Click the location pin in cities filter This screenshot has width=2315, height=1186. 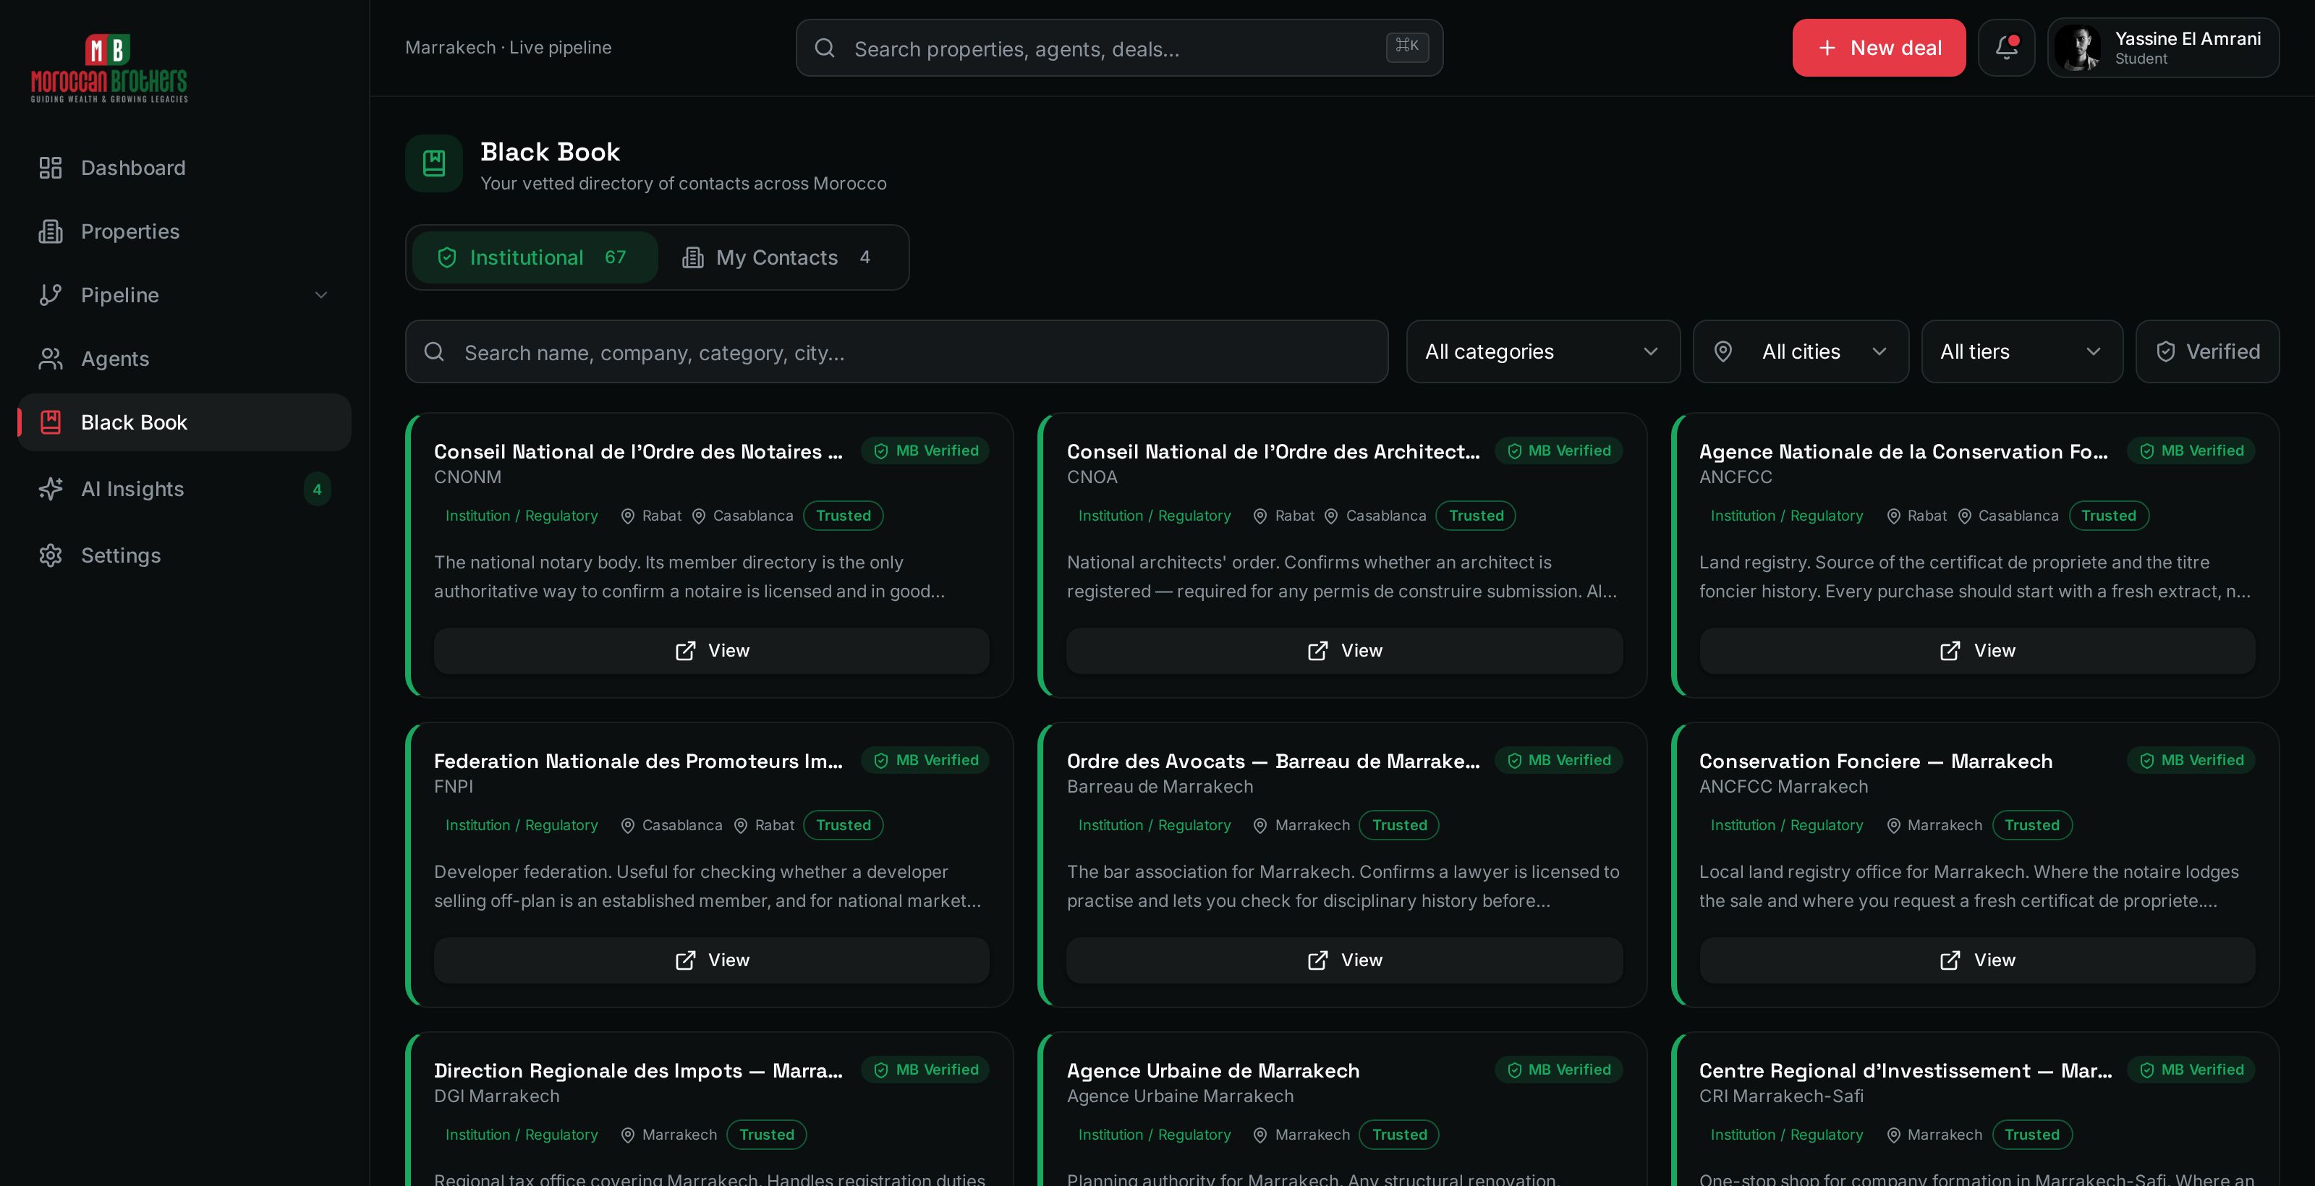click(1723, 352)
